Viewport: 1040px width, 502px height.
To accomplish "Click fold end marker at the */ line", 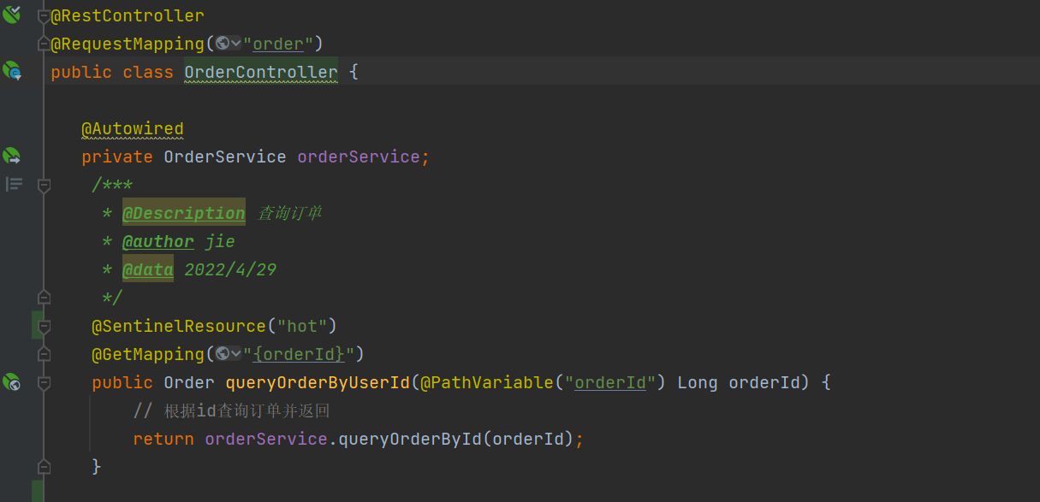I will point(44,298).
